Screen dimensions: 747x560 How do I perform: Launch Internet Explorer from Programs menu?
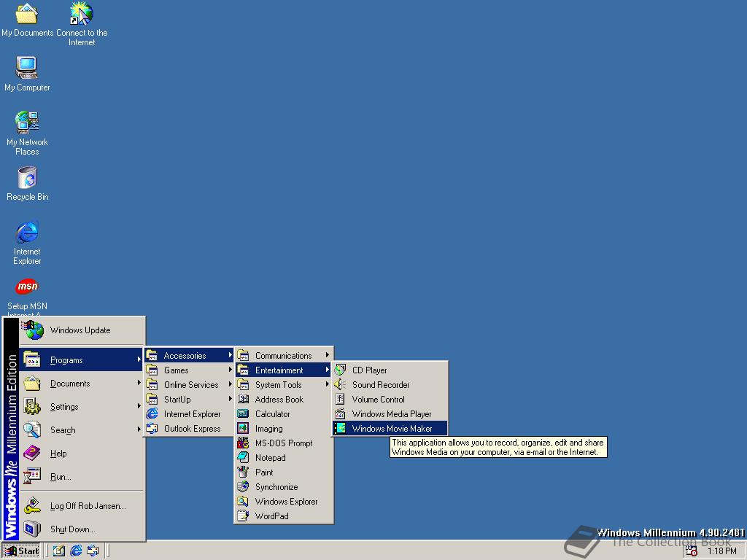point(189,414)
